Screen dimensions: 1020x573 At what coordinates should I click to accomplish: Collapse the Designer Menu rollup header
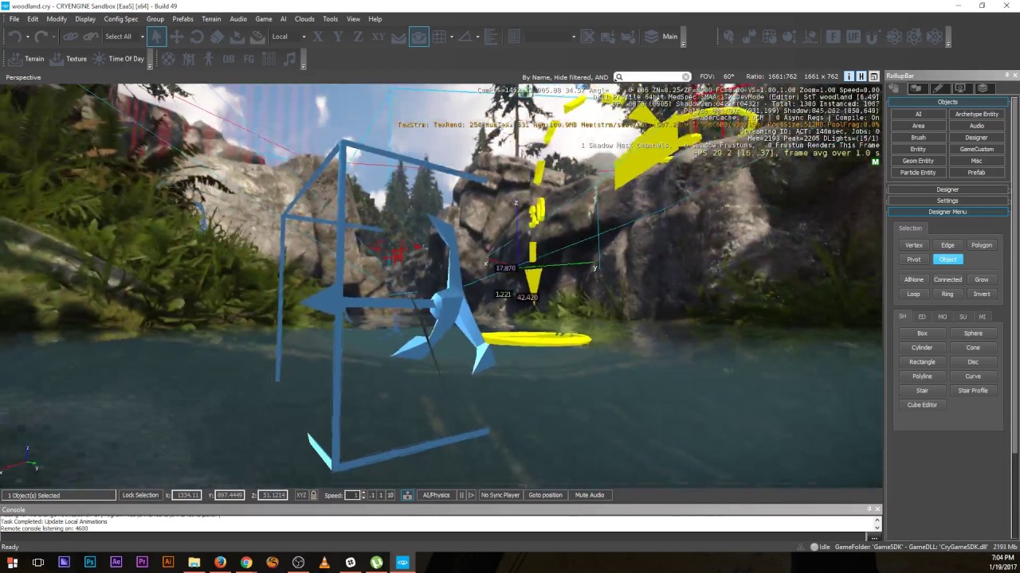tap(947, 212)
